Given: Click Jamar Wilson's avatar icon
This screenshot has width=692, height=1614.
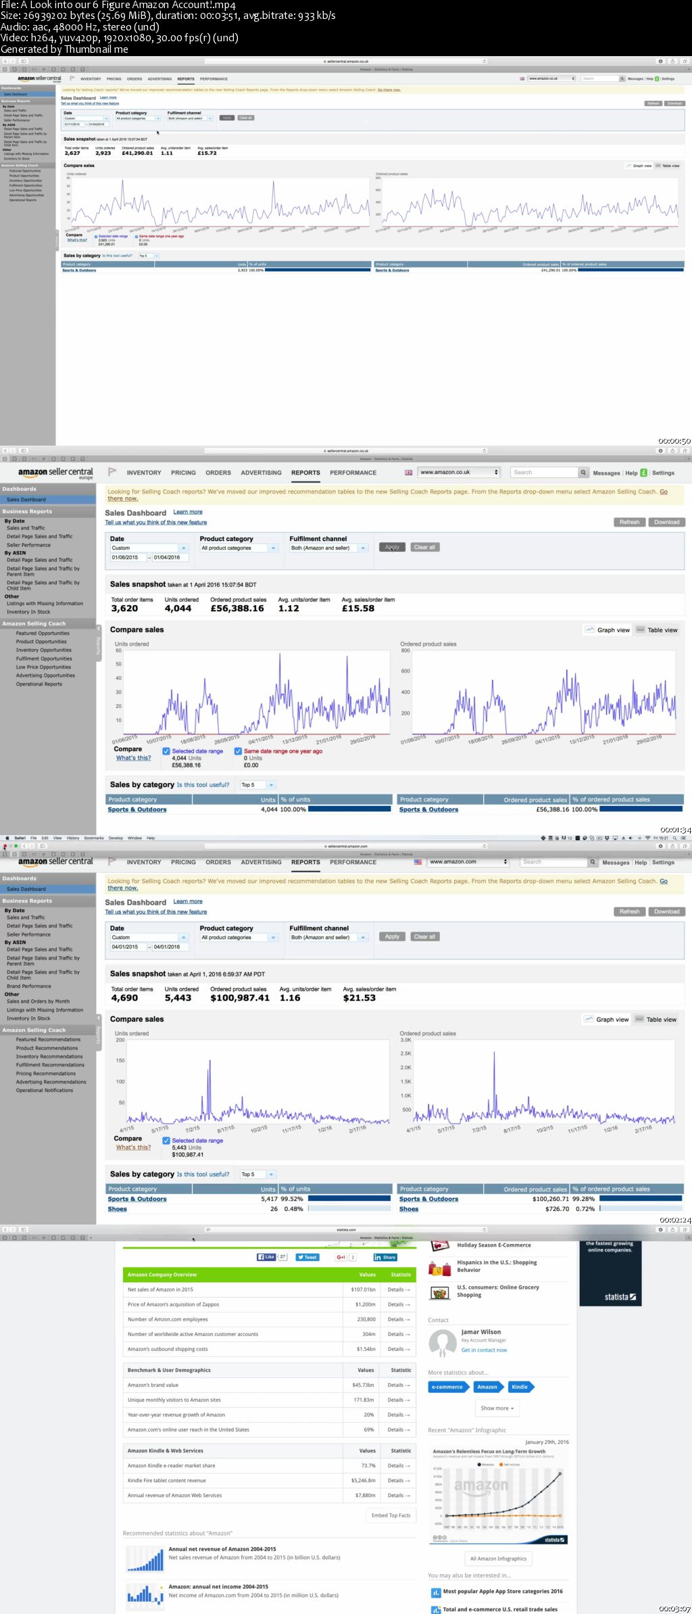Looking at the screenshot, I should (x=443, y=1343).
